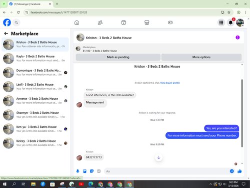Open the purple conversation information icon
This screenshot has width=250, height=188.
237,38
